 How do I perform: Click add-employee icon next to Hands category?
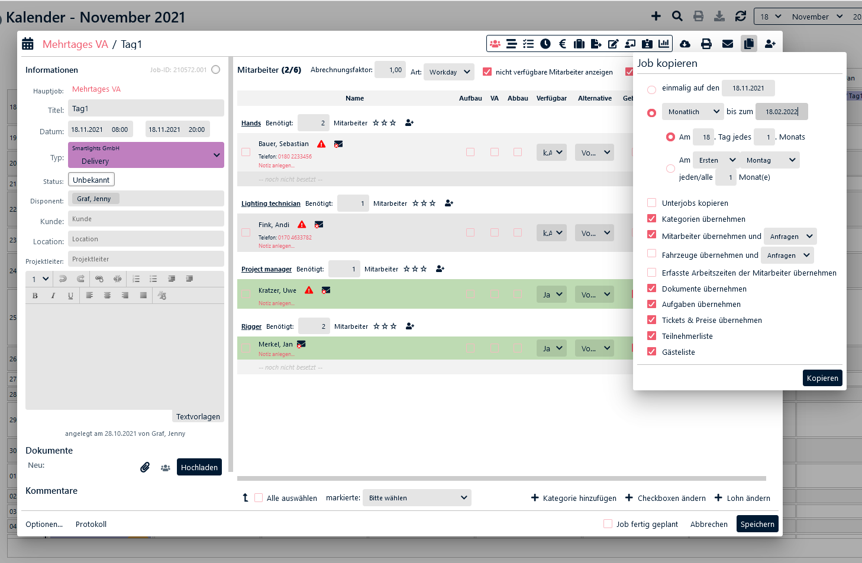tap(409, 123)
